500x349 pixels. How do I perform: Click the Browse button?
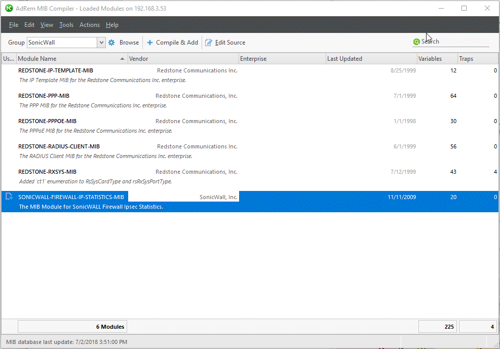coord(124,43)
